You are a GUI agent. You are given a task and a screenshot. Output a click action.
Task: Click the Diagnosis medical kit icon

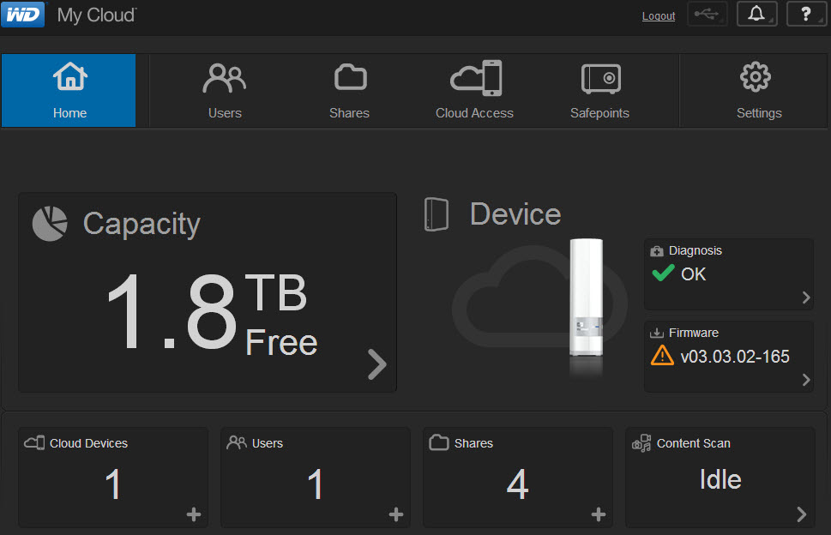657,251
